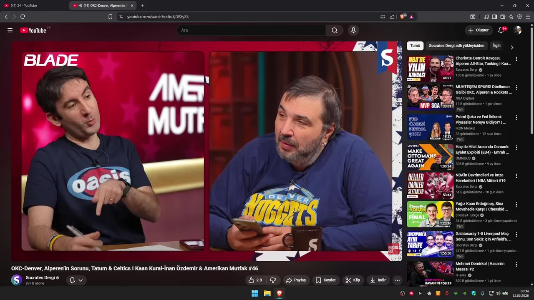This screenshot has width=534, height=300.
Task: Open Brave main menu
Action: 528,17
